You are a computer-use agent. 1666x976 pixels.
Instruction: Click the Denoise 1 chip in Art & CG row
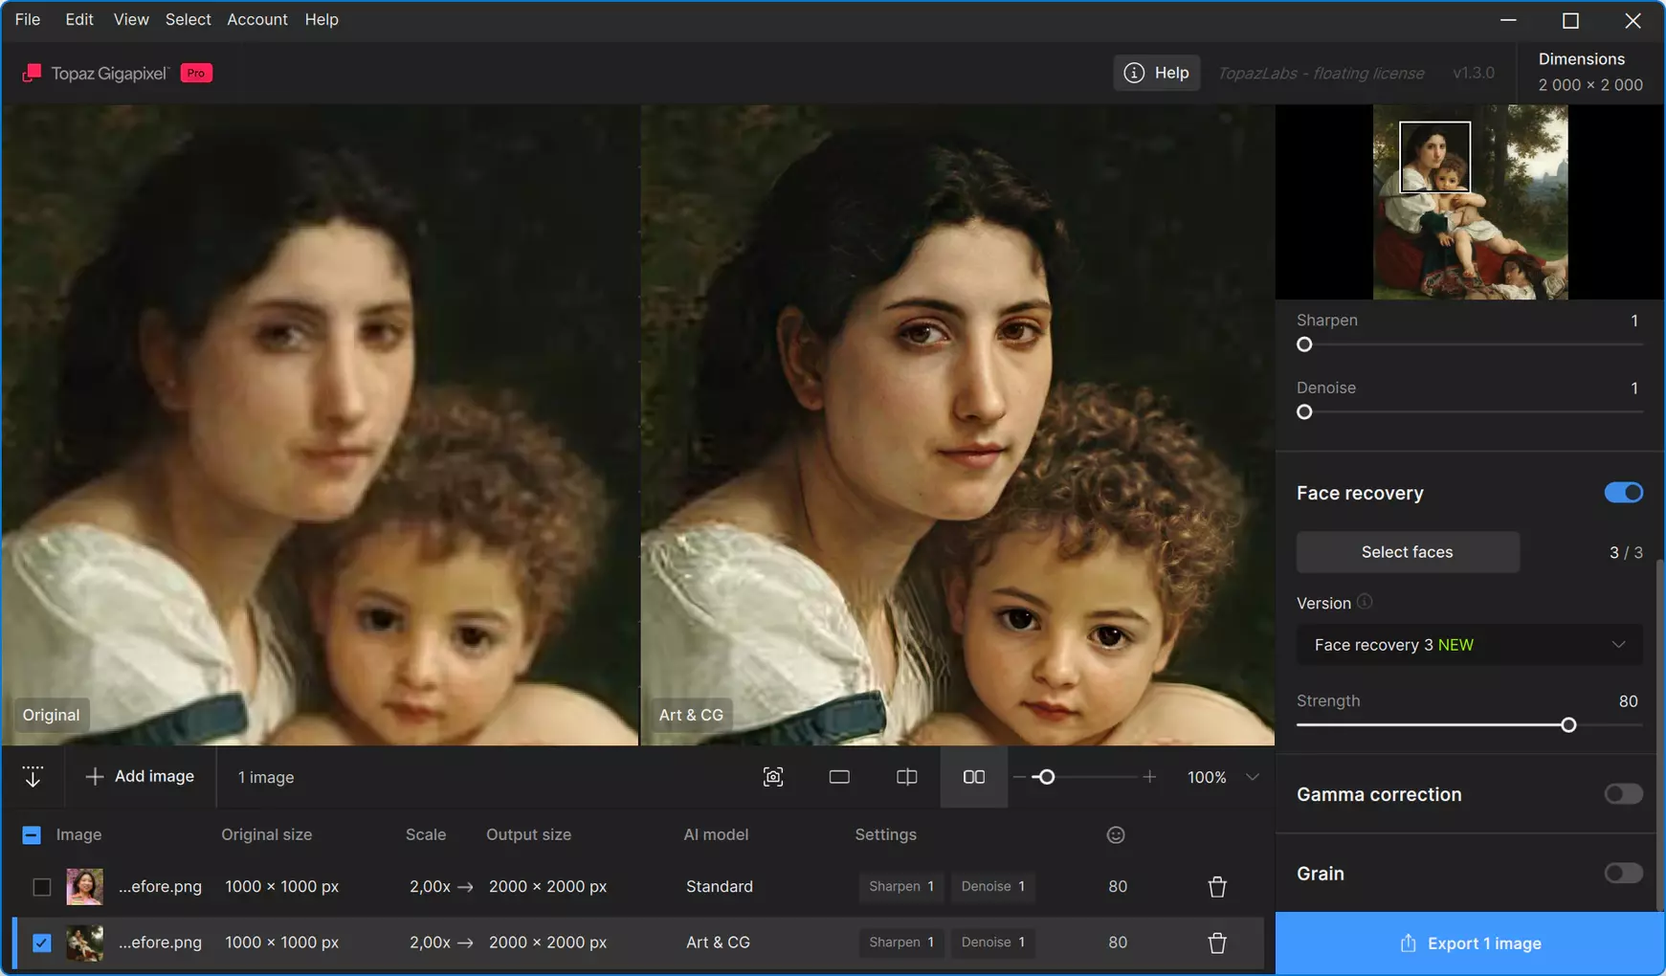(x=992, y=943)
